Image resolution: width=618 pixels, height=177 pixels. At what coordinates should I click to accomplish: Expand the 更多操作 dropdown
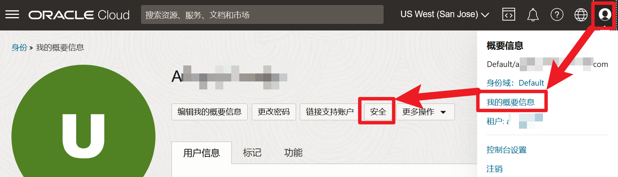click(x=425, y=112)
